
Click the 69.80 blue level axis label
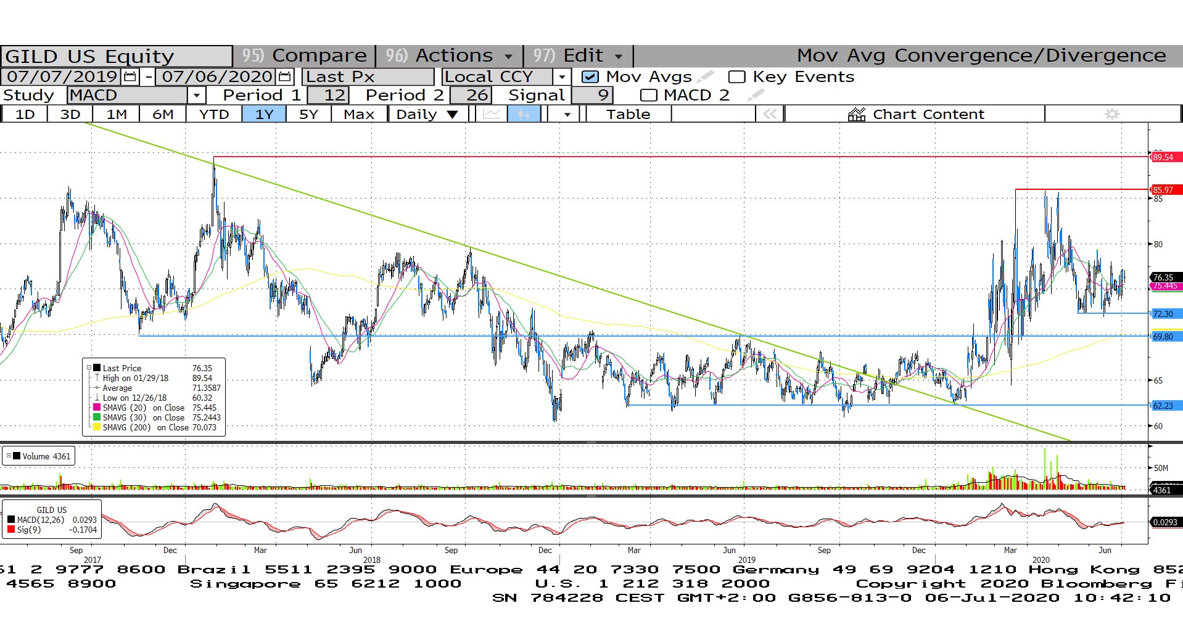[1165, 337]
